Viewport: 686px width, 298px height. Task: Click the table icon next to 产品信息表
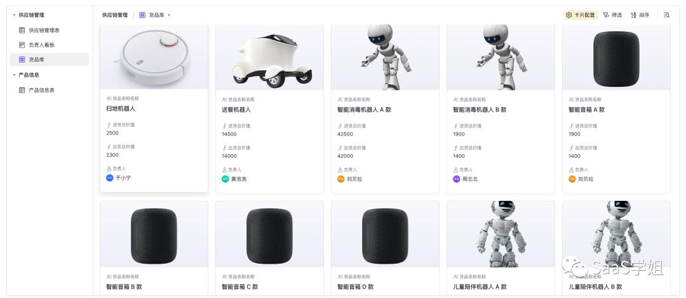click(x=22, y=90)
